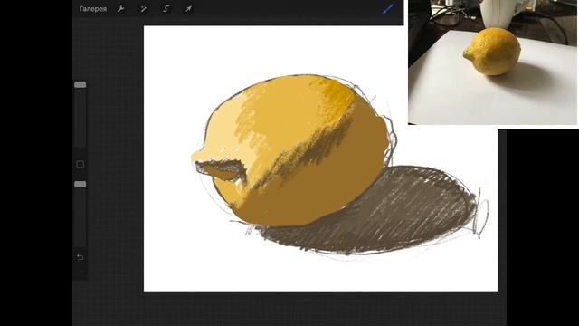Click the lemon reference photo thumbnail

pyautogui.click(x=493, y=62)
